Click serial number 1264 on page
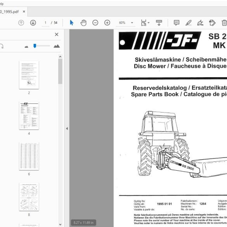The image size is (227, 227). [x=203, y=204]
